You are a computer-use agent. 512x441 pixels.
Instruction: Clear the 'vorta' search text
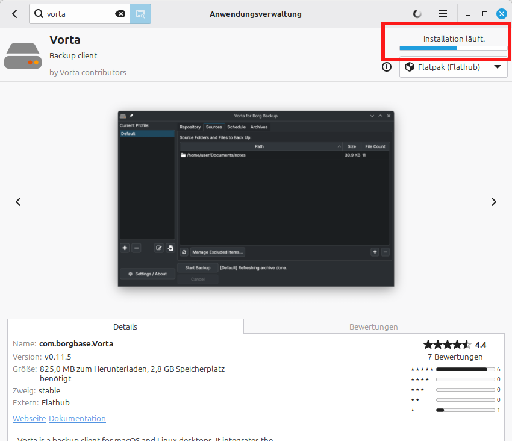tap(120, 14)
